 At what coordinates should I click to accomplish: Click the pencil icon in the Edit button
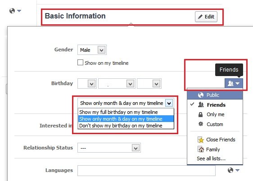click(200, 17)
